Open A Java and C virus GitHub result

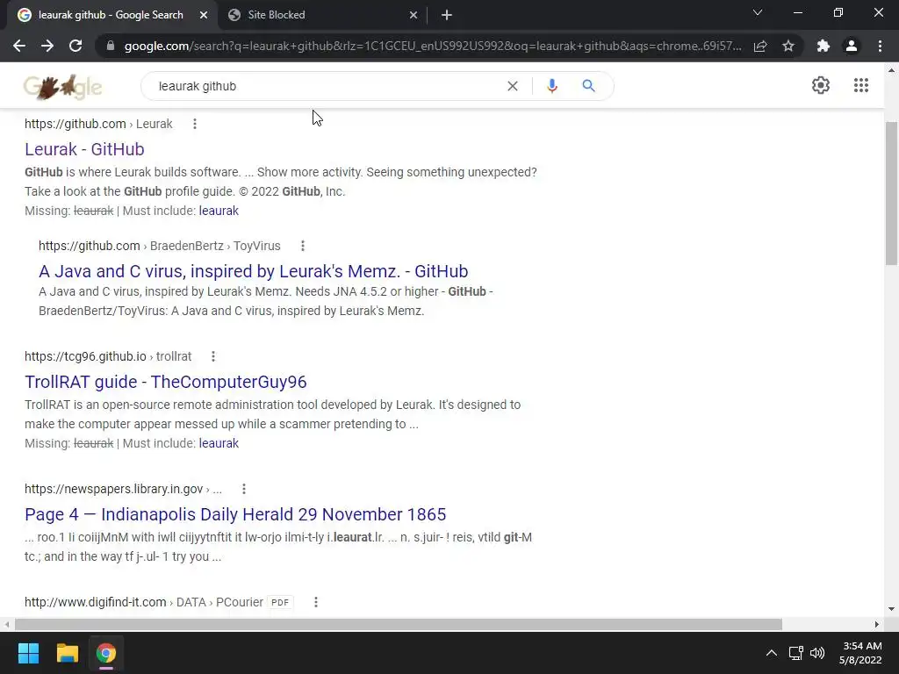tap(254, 271)
